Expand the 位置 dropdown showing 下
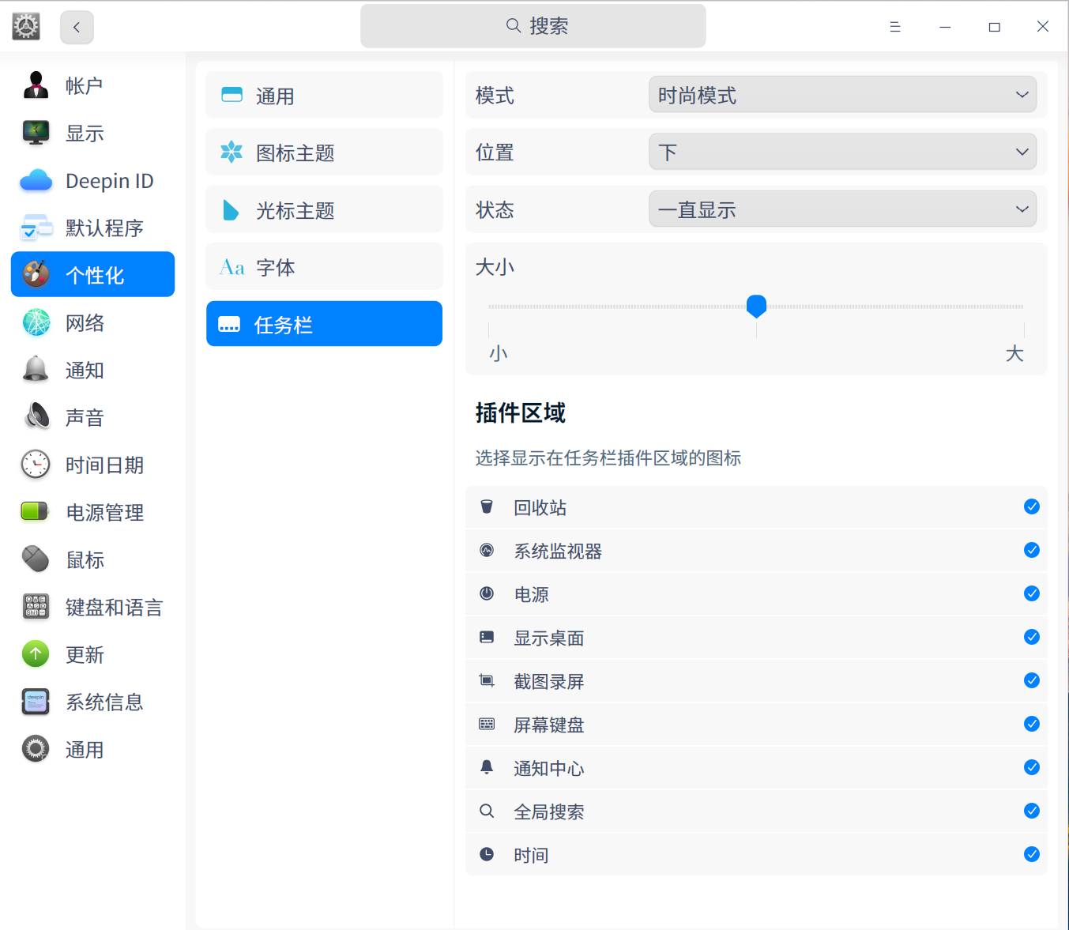 [x=842, y=152]
